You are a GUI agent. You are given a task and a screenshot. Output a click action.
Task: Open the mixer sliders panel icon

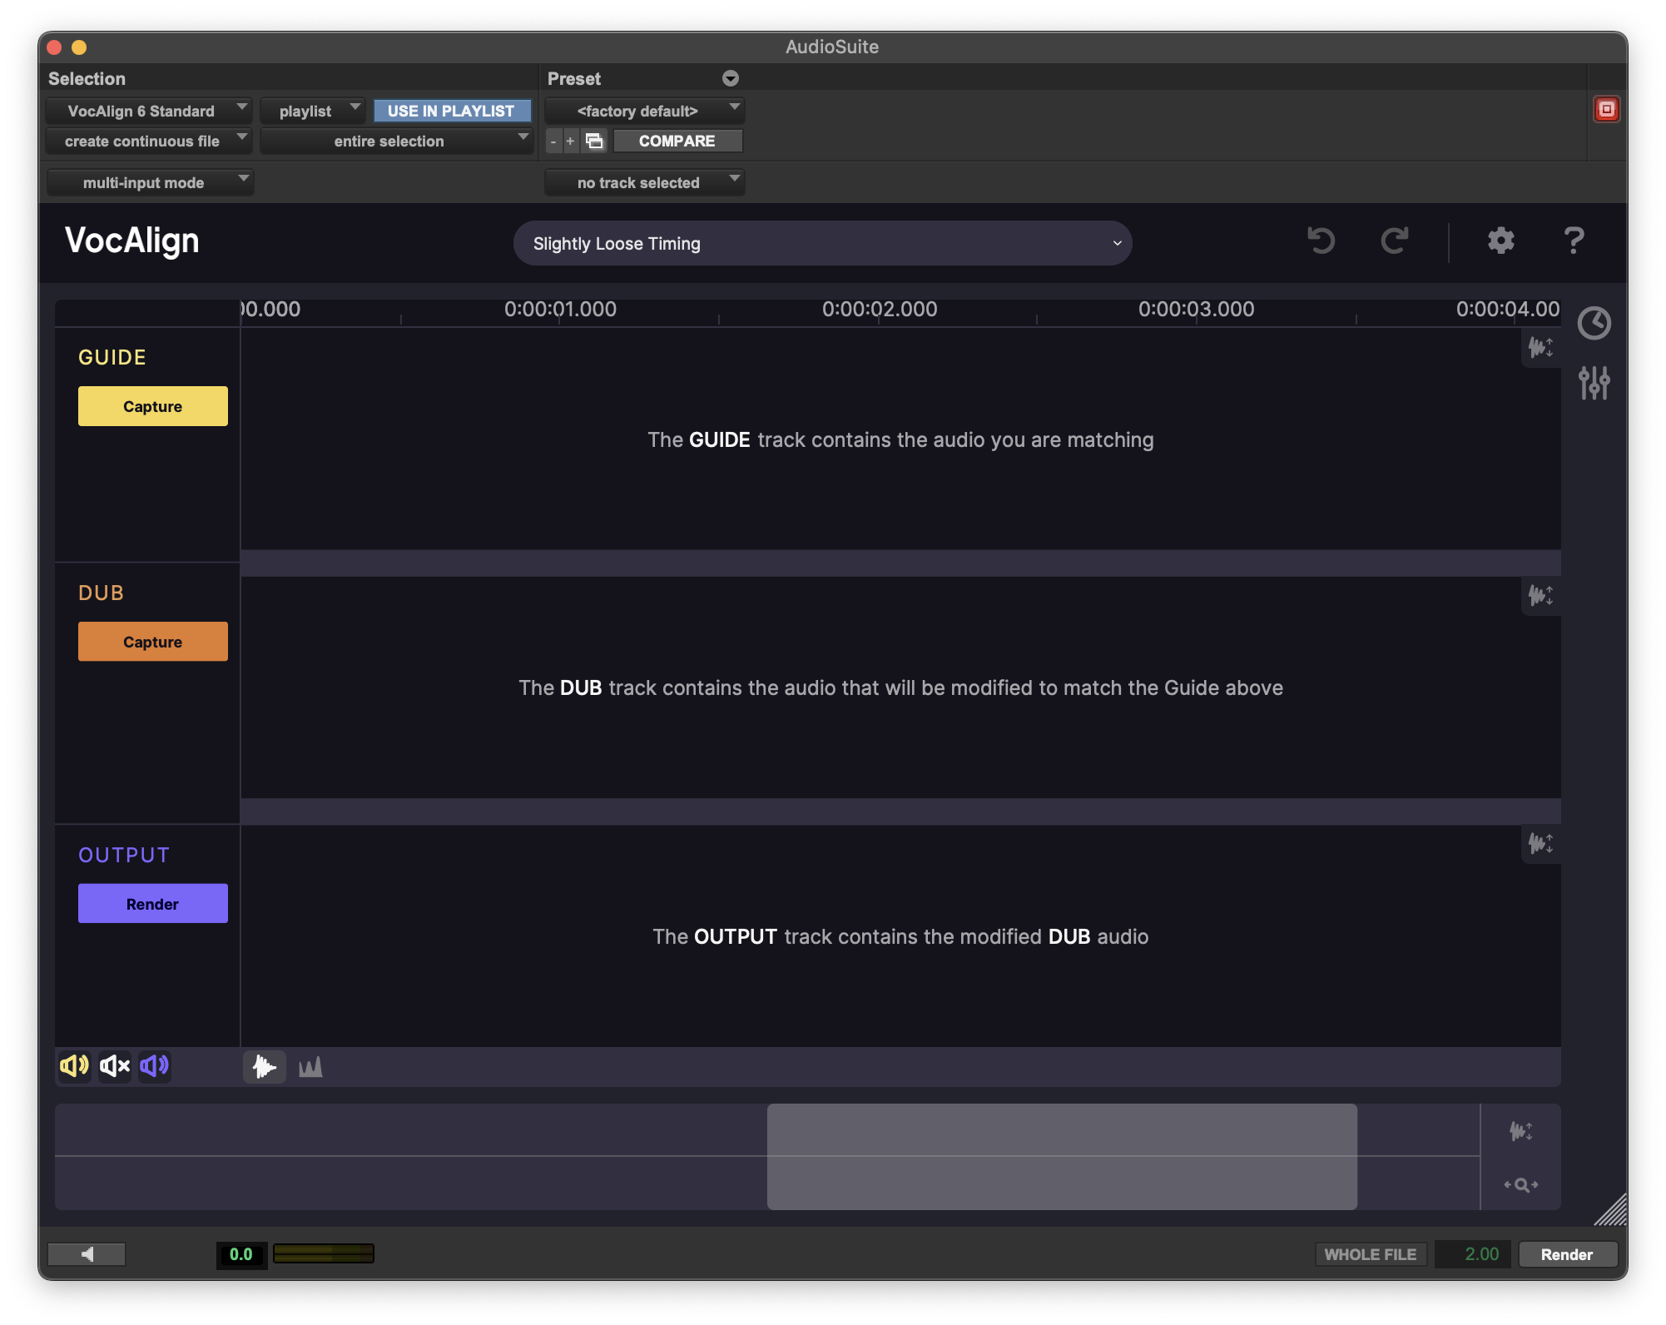point(1594,383)
